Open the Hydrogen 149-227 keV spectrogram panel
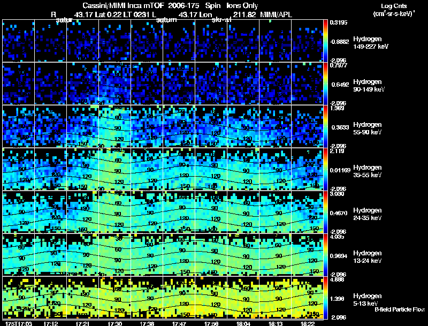The height and width of the screenshot is (326, 428). click(163, 41)
